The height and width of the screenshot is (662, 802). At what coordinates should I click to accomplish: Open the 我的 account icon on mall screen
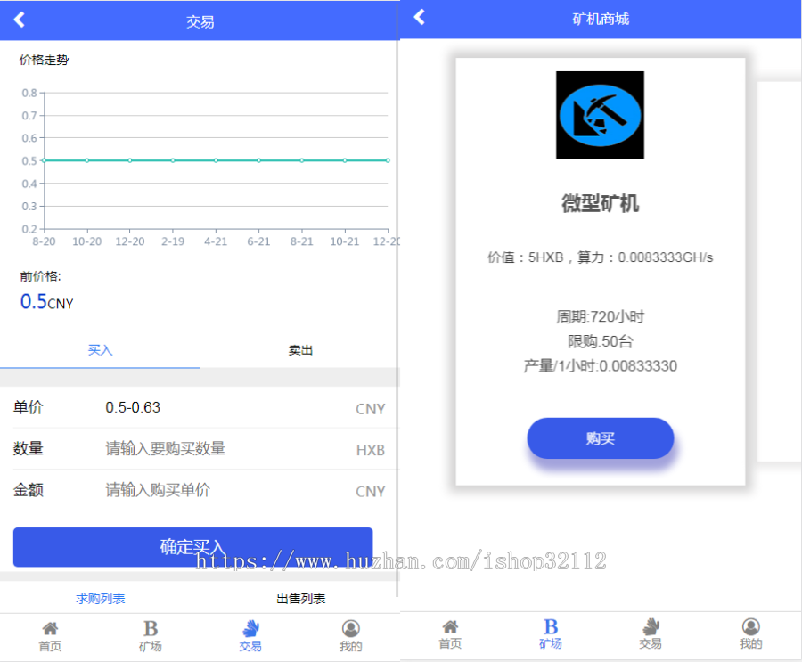click(750, 634)
